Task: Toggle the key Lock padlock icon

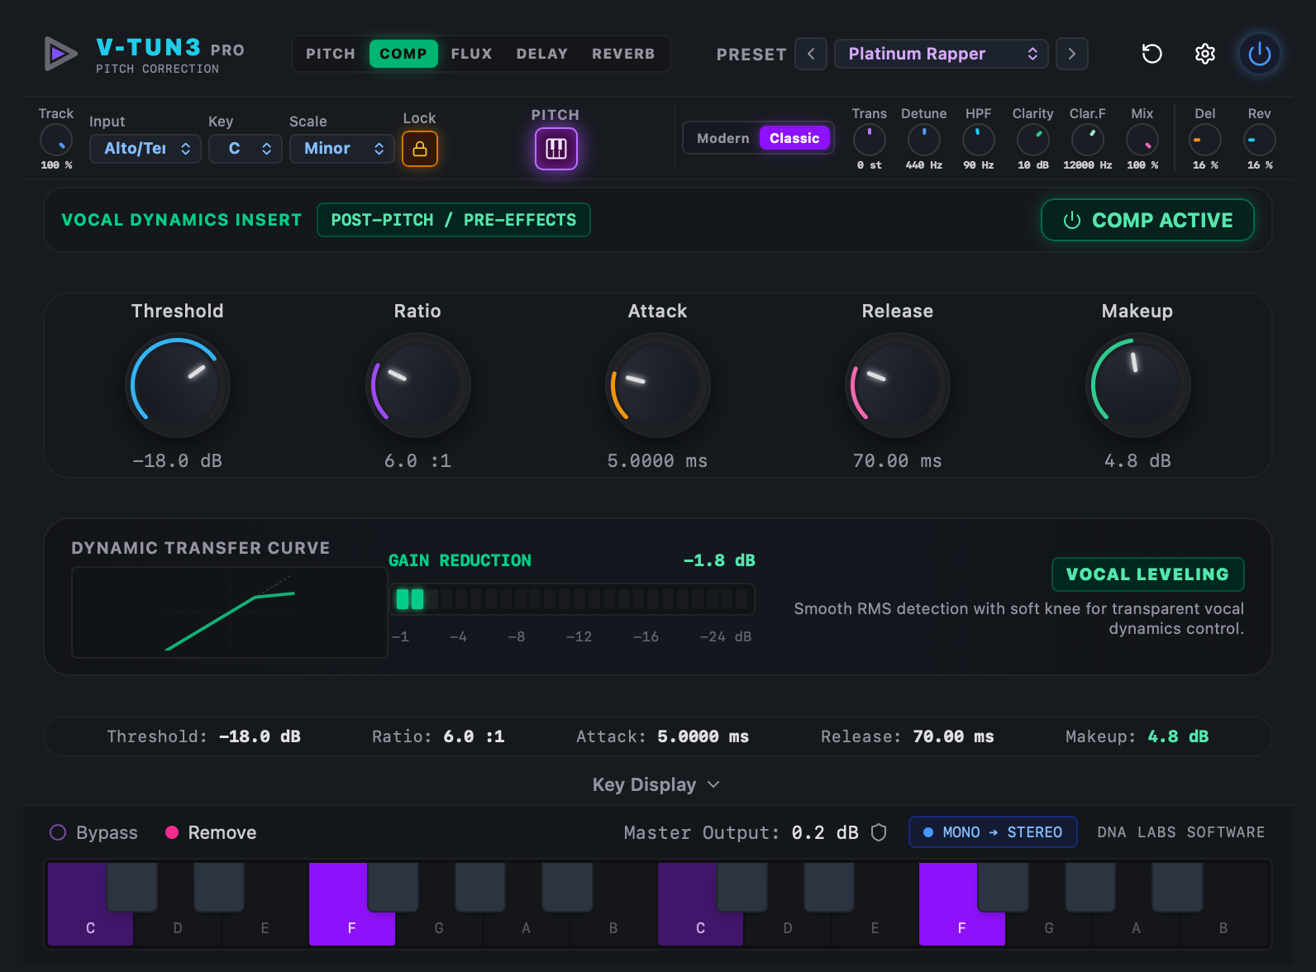Action: 420,149
